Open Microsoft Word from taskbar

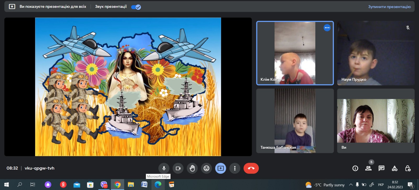point(144,185)
